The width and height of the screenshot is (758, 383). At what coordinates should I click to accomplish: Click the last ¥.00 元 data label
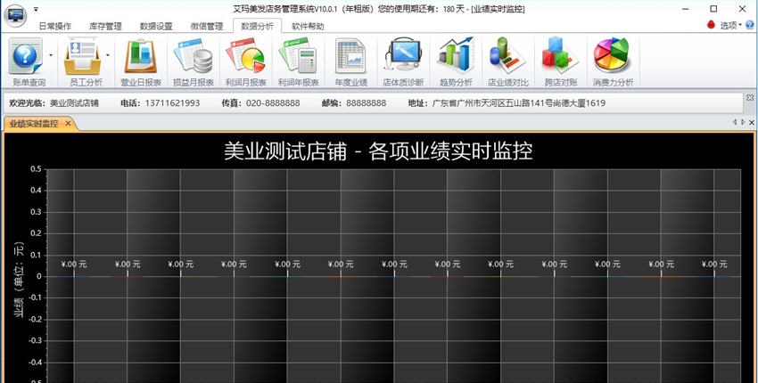pyautogui.click(x=714, y=265)
